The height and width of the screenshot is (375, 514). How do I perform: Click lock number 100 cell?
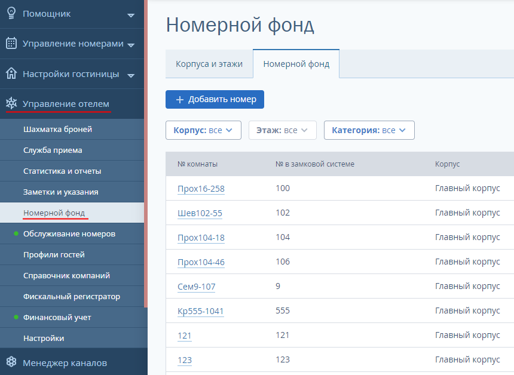point(283,188)
